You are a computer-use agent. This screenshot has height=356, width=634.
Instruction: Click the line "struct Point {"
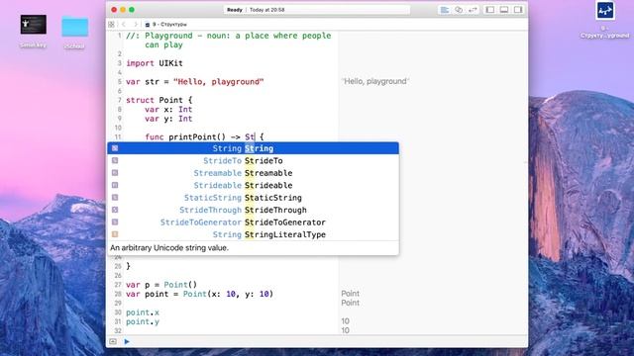point(159,100)
